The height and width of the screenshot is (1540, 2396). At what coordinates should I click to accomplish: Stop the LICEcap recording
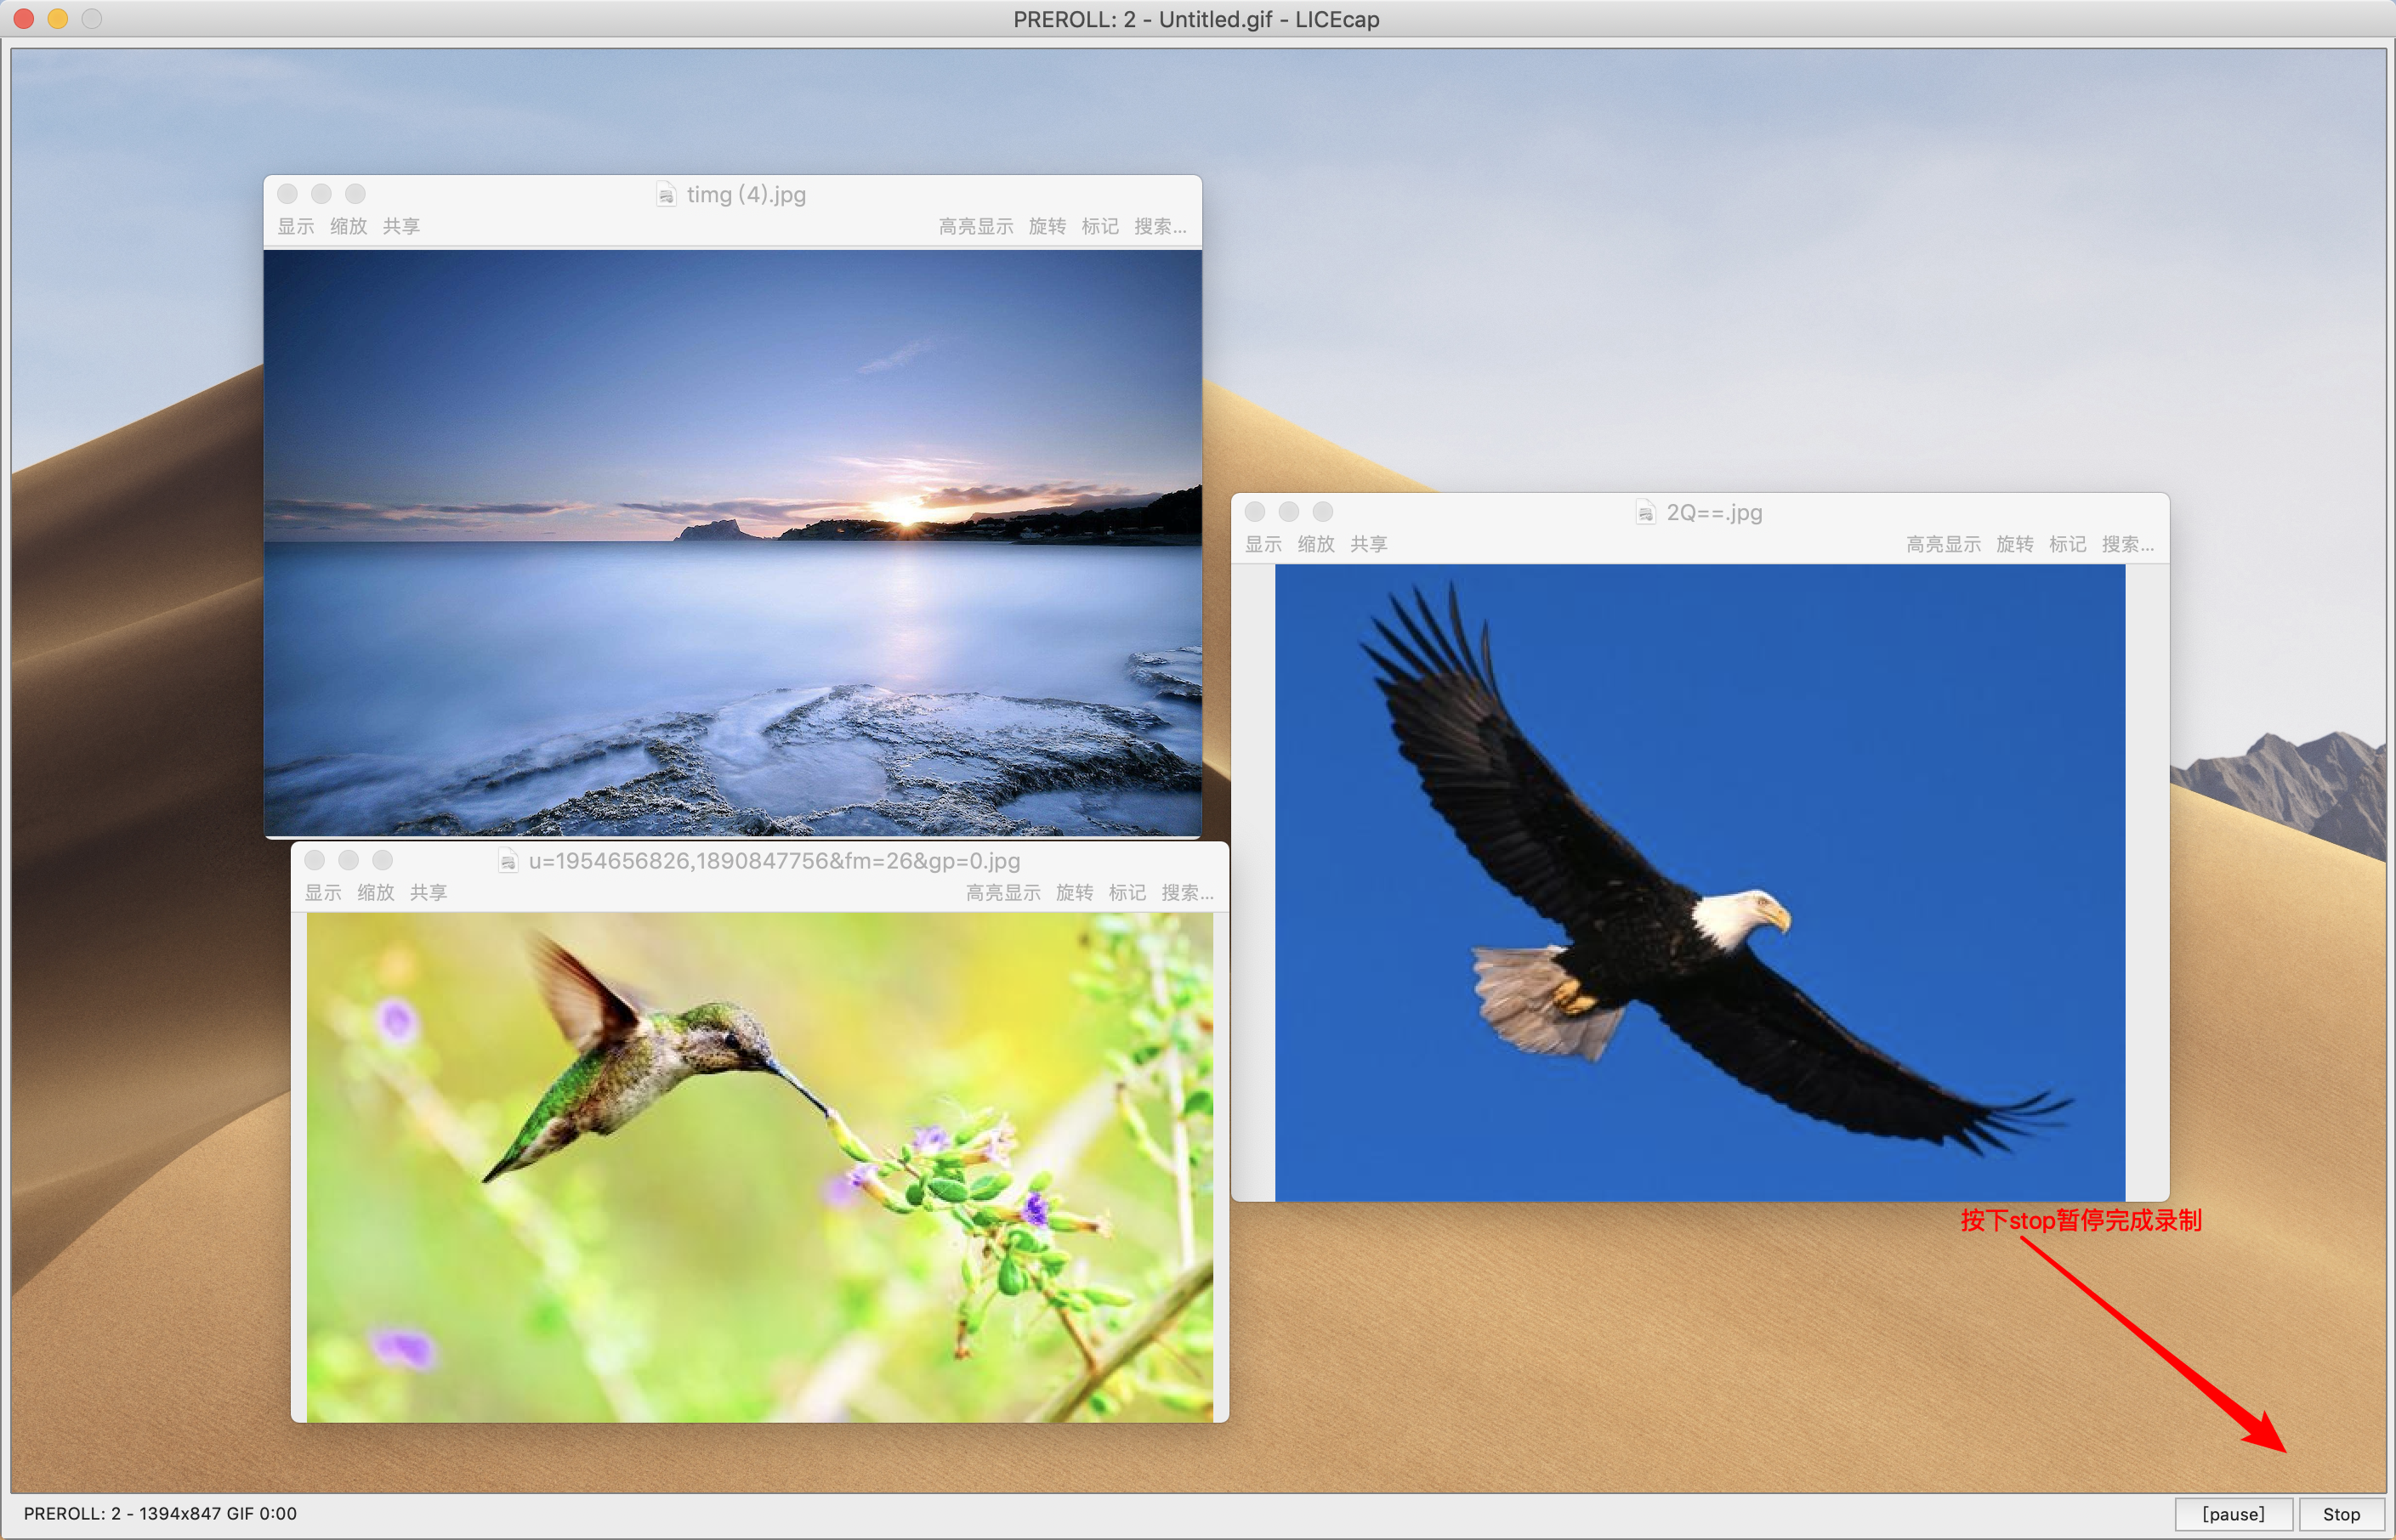(x=2341, y=1514)
